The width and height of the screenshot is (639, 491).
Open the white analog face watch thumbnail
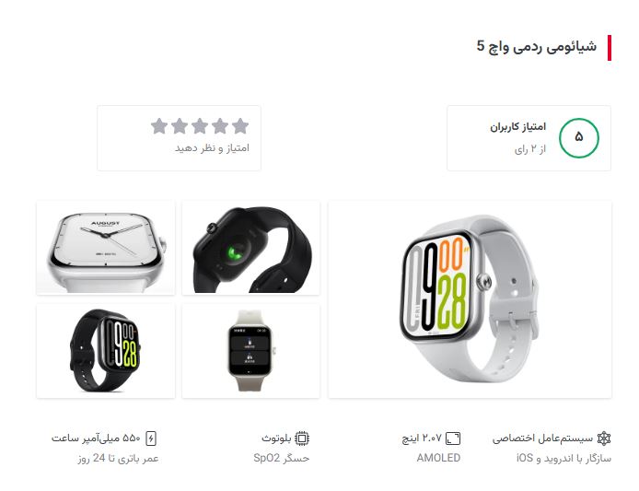(106, 248)
